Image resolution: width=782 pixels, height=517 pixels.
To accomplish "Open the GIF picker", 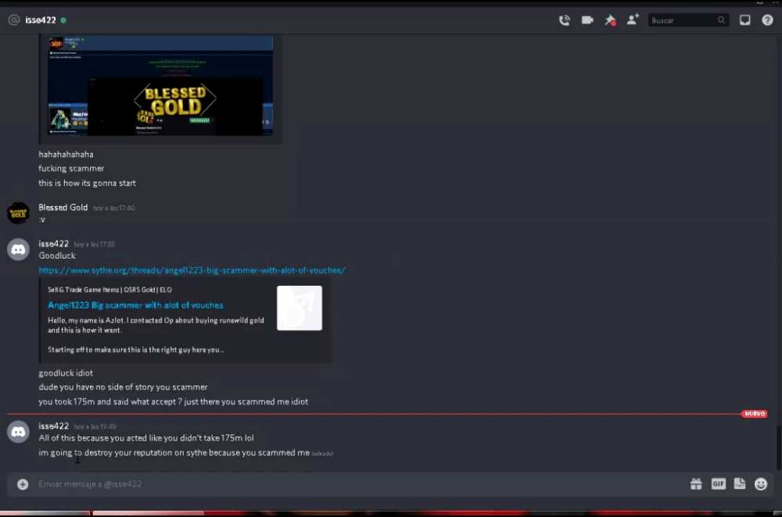I will click(x=718, y=484).
